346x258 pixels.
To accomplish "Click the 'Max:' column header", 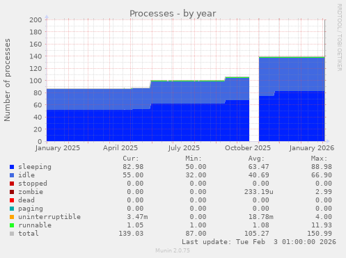I will [x=319, y=159].
